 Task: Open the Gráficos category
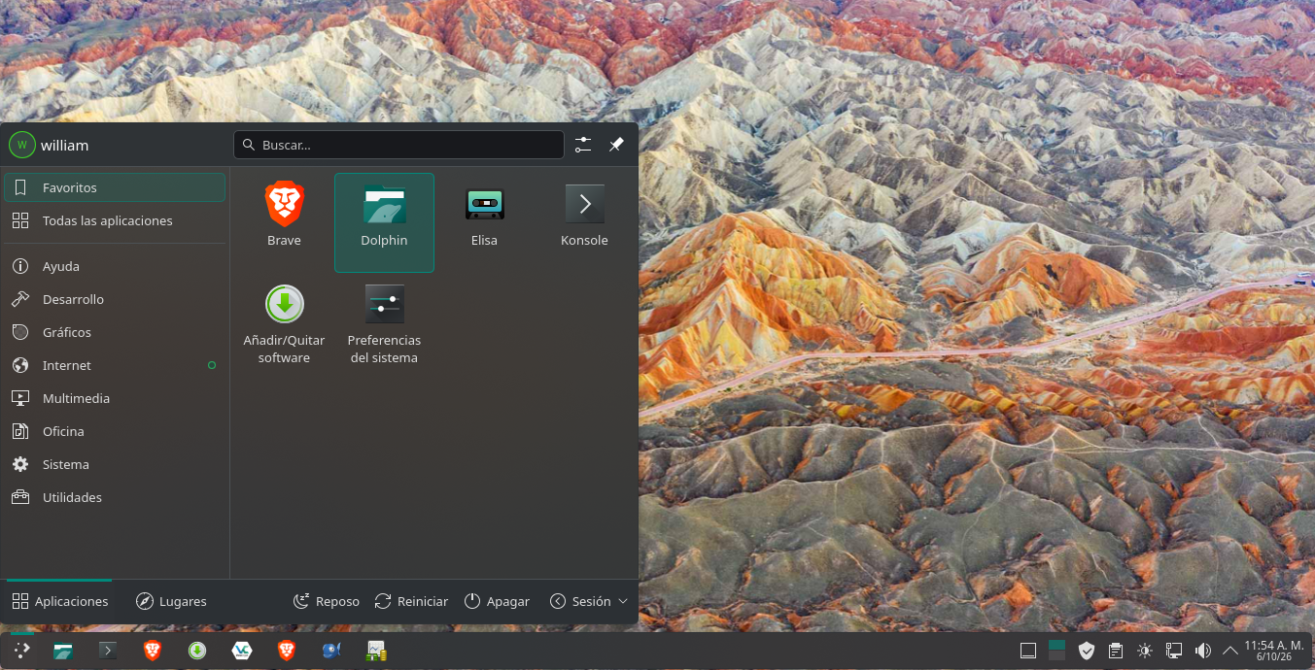pos(115,332)
